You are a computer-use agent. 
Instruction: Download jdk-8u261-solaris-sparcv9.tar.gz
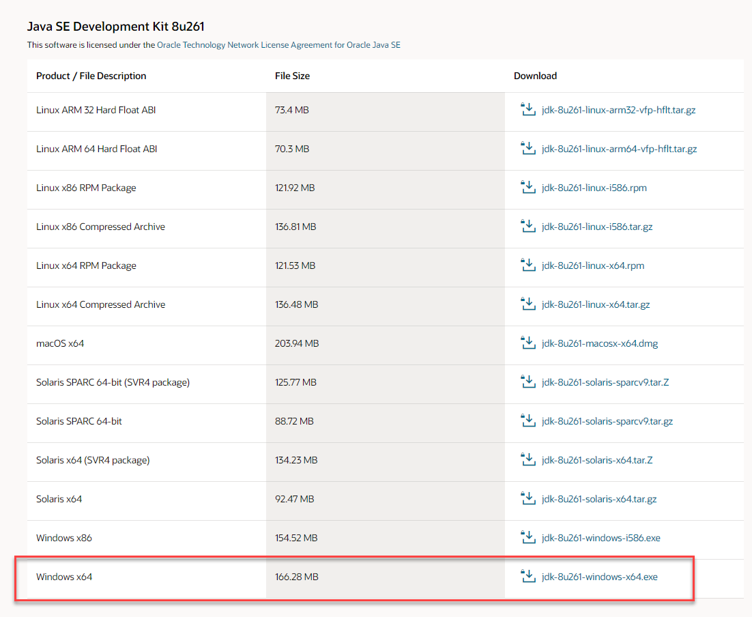click(607, 420)
